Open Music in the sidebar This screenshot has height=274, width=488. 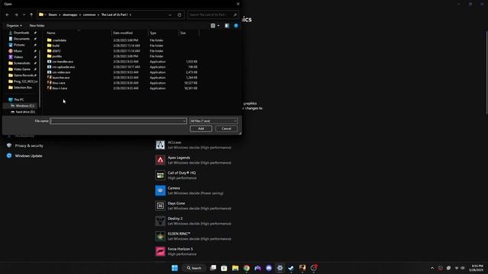(x=18, y=51)
